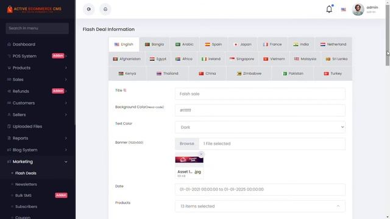The width and height of the screenshot is (390, 219).
Task: Expand Customers menu
Action: [x=37, y=103]
